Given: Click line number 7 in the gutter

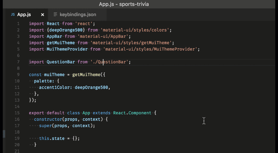Looking at the screenshot, I should pyautogui.click(x=18, y=62).
